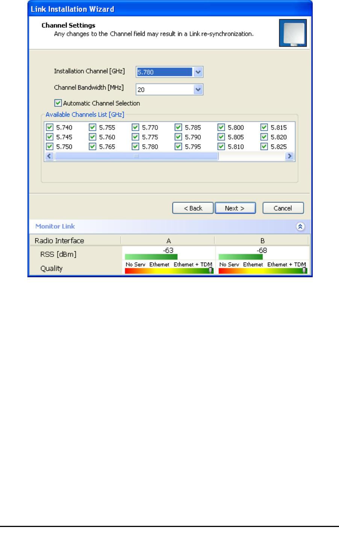Toggle Automatic Channel Selection checkbox
This screenshot has height=533, width=339.
point(58,103)
